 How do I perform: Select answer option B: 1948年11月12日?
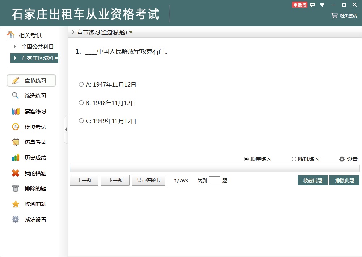(x=108, y=103)
